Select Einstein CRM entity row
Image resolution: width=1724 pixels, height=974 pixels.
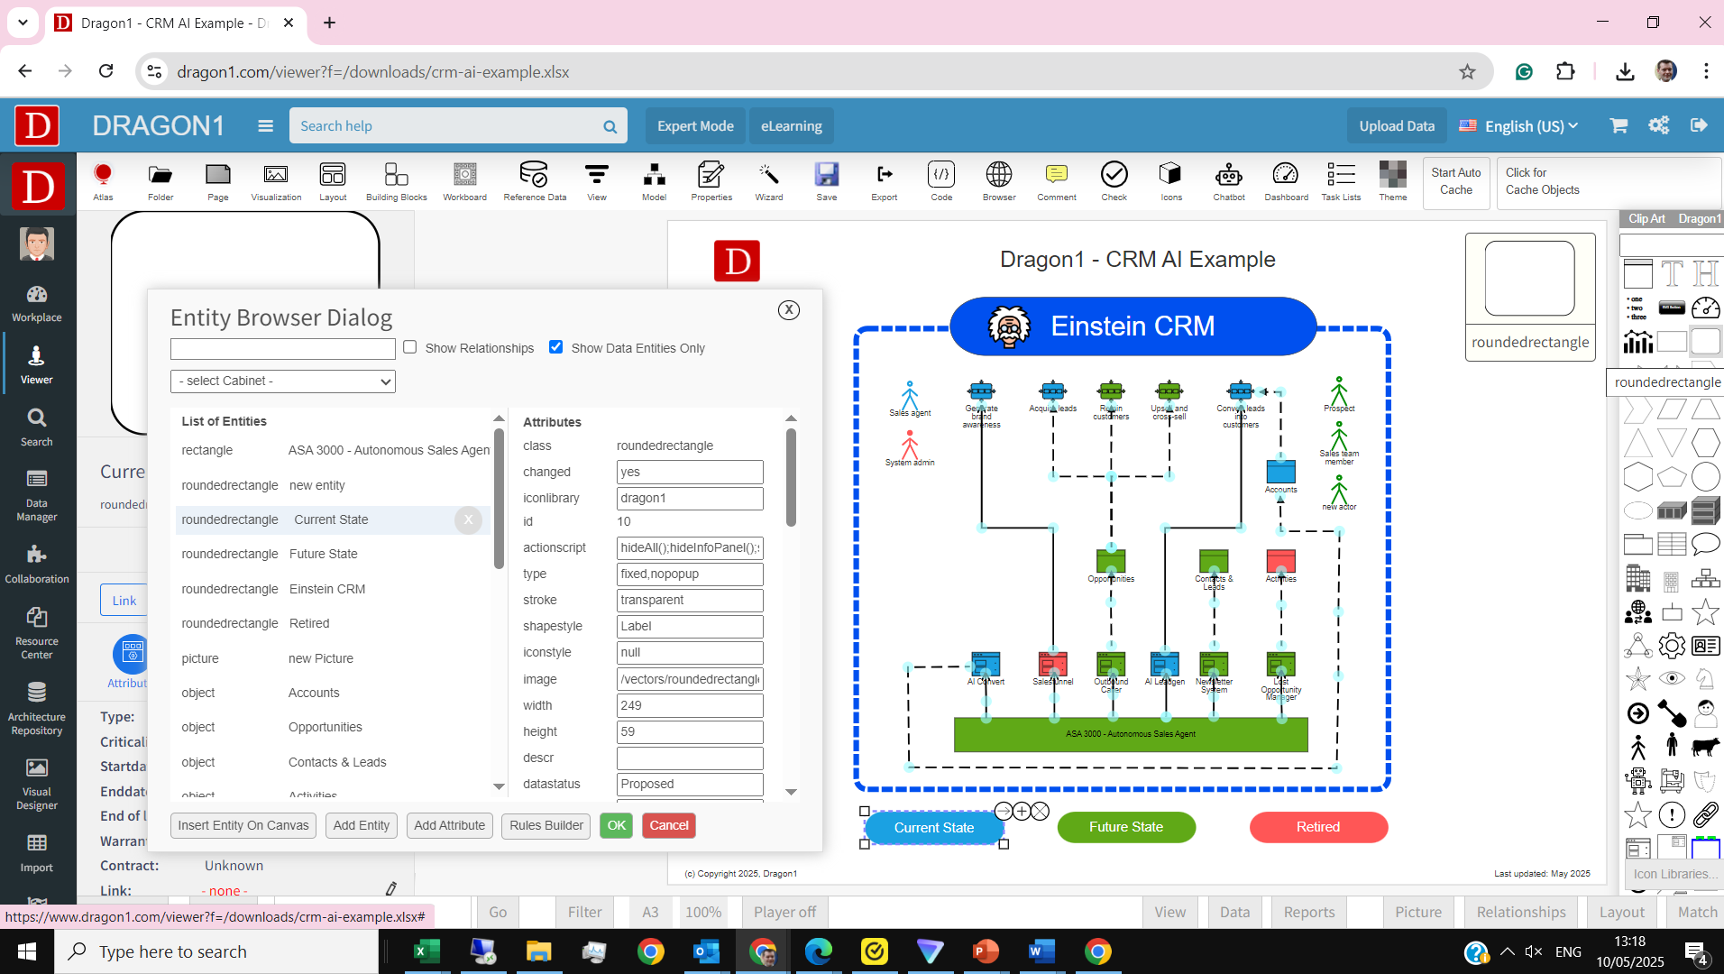click(x=334, y=589)
